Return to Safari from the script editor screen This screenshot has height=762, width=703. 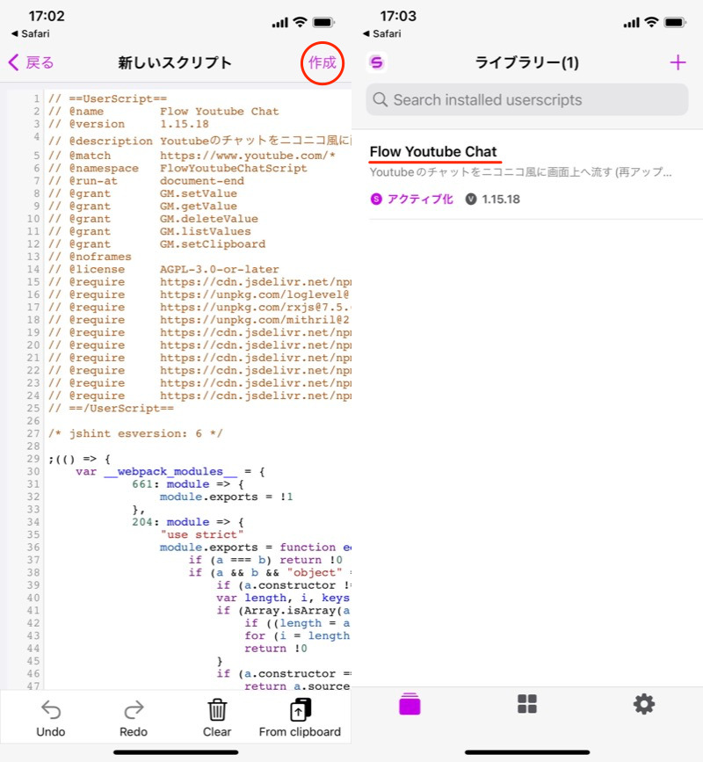point(28,33)
